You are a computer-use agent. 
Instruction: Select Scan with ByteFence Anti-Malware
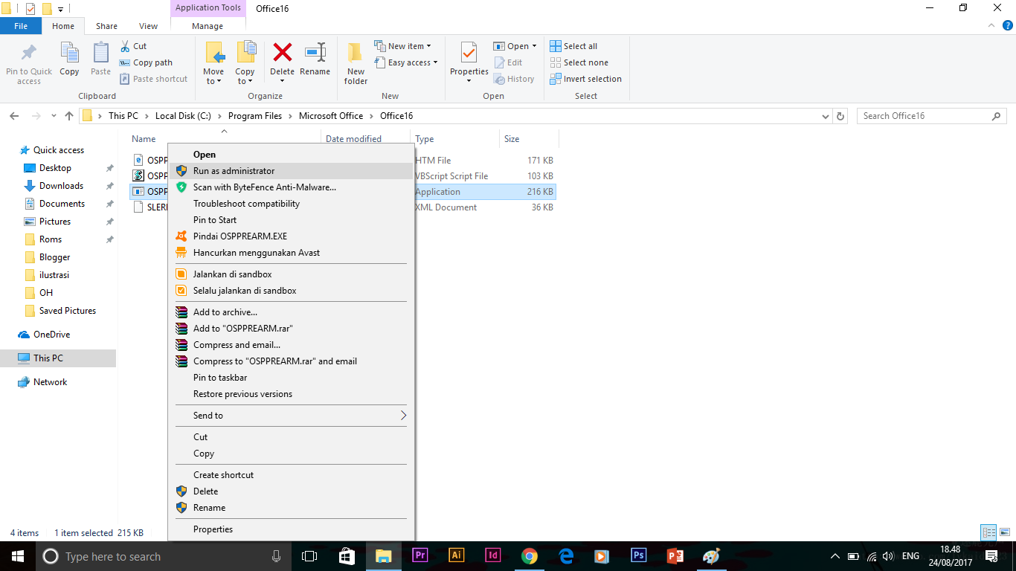click(291, 187)
